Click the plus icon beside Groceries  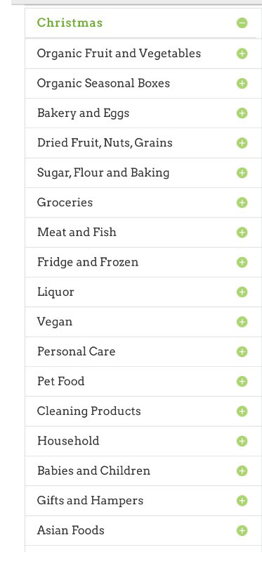click(x=242, y=202)
